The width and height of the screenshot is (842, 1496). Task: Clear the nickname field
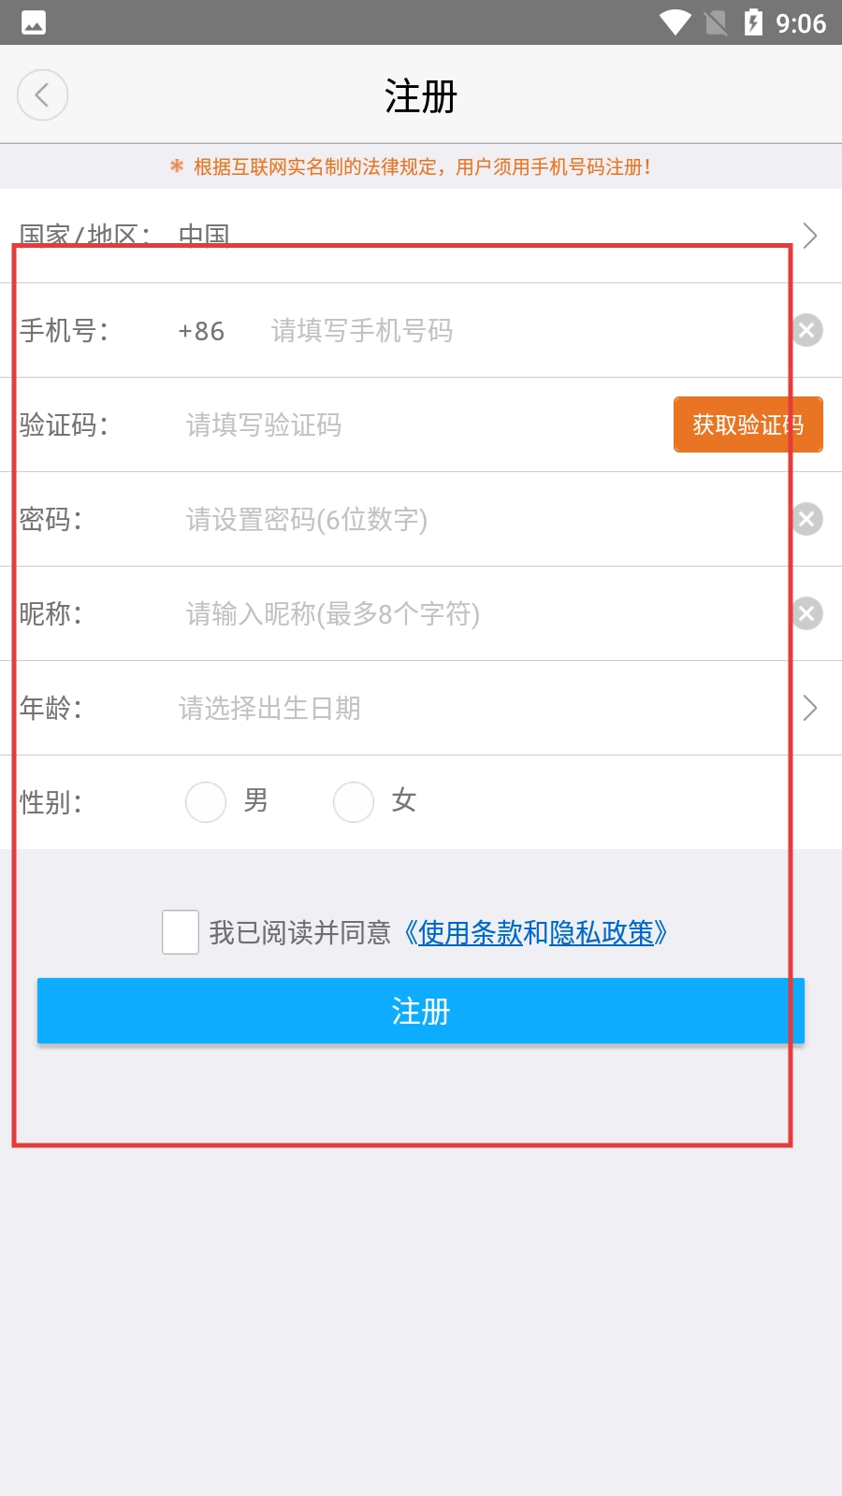point(806,613)
